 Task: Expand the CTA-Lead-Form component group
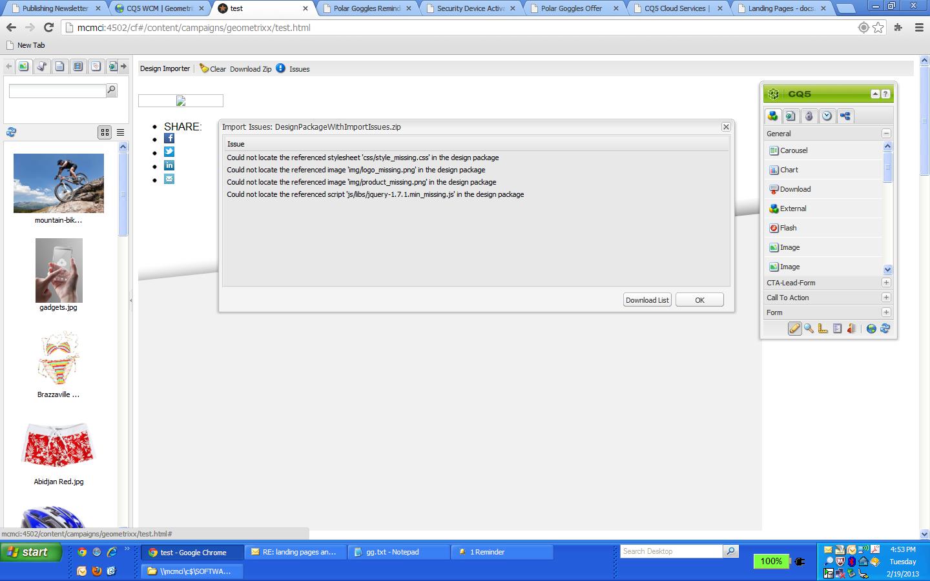(x=886, y=283)
